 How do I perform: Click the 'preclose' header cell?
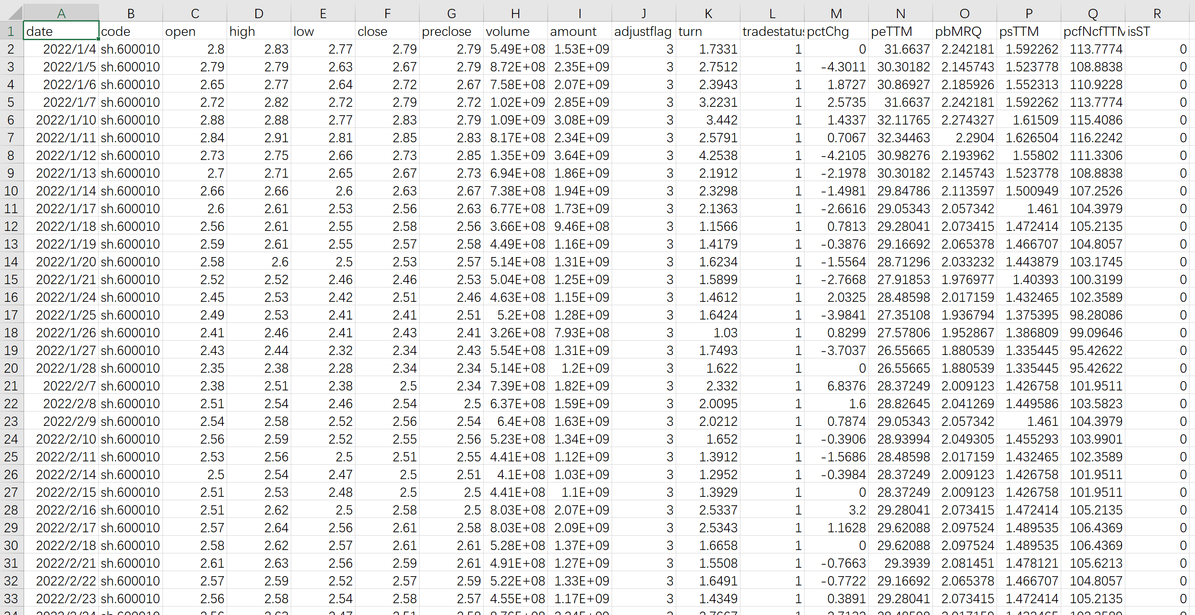coord(451,31)
